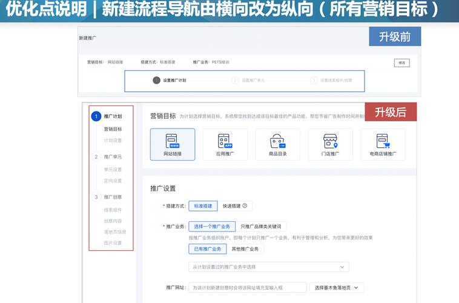Click the step 2 circle beside 推广单元
Screen dimensions: 459x303
coord(96,157)
